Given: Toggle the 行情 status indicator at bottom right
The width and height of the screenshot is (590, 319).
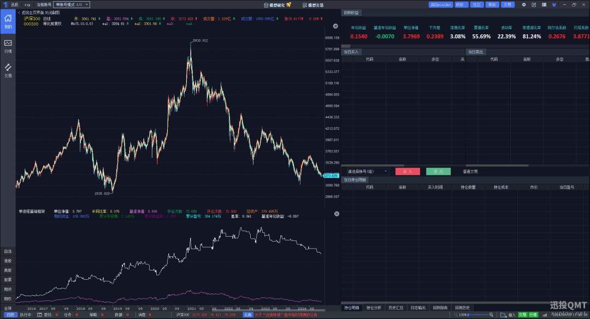Looking at the screenshot, I should click(x=533, y=315).
